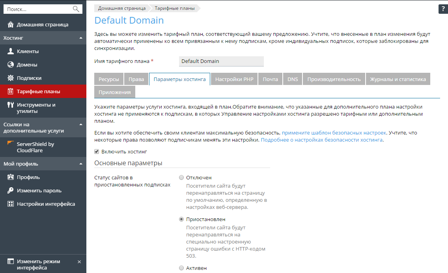Click the Тарифные планы breadcrumb
Image resolution: width=448 pixels, height=273 pixels.
coord(175,8)
